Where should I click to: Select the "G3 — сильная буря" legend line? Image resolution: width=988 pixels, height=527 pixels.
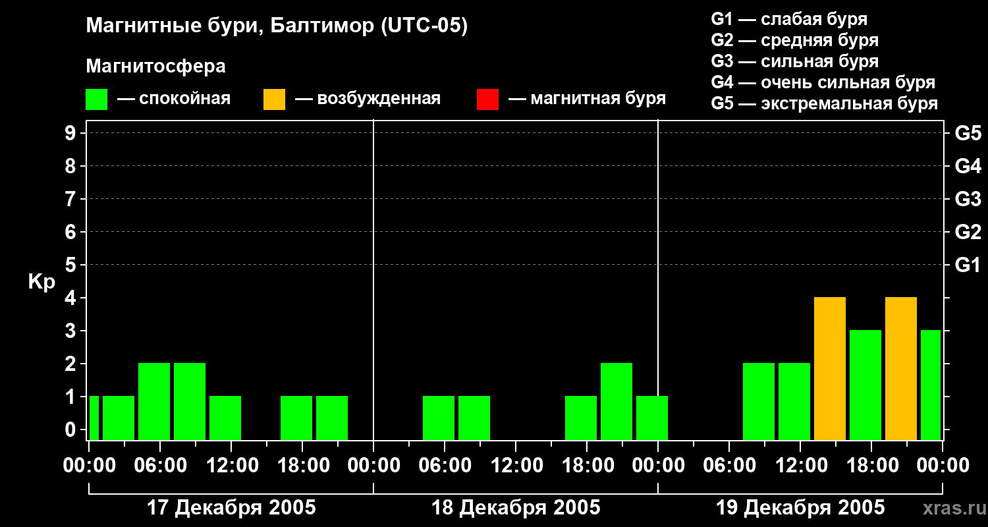point(794,61)
